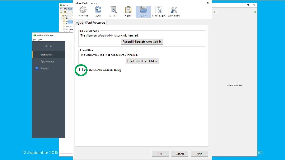Open File menu in Add-ons Manager
This screenshot has height=160, width=285.
(x=34, y=39)
